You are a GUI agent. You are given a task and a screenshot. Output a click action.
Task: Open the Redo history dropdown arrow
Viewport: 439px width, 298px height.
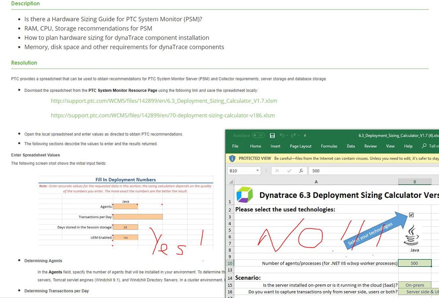(x=298, y=135)
